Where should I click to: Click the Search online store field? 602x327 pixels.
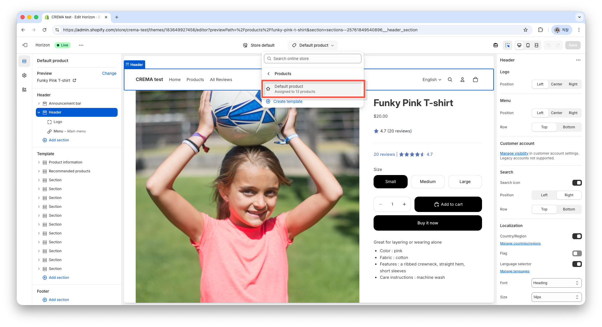point(313,59)
